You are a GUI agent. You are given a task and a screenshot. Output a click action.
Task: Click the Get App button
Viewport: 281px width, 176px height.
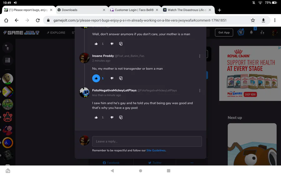[224, 33]
